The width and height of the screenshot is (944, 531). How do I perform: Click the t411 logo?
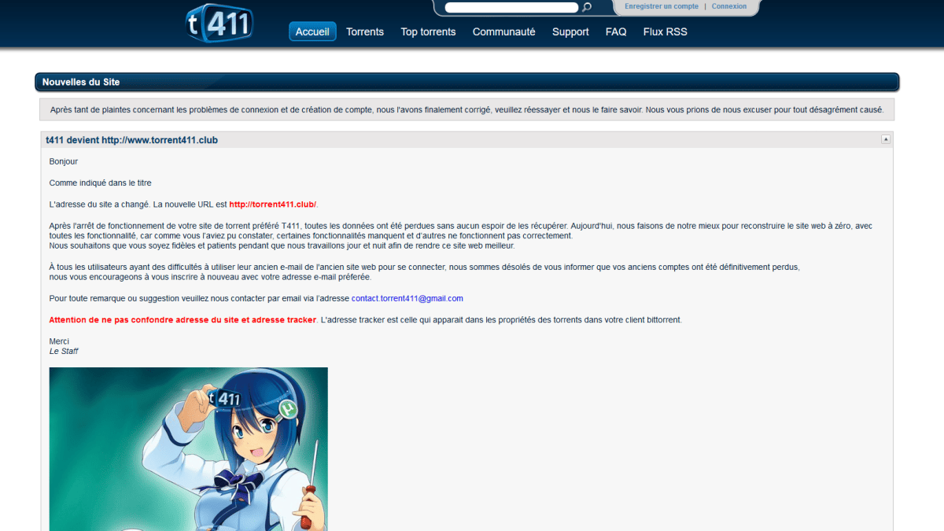220,23
